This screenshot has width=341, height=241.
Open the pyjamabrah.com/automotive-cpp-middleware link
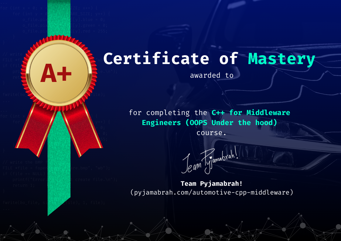coord(211,192)
